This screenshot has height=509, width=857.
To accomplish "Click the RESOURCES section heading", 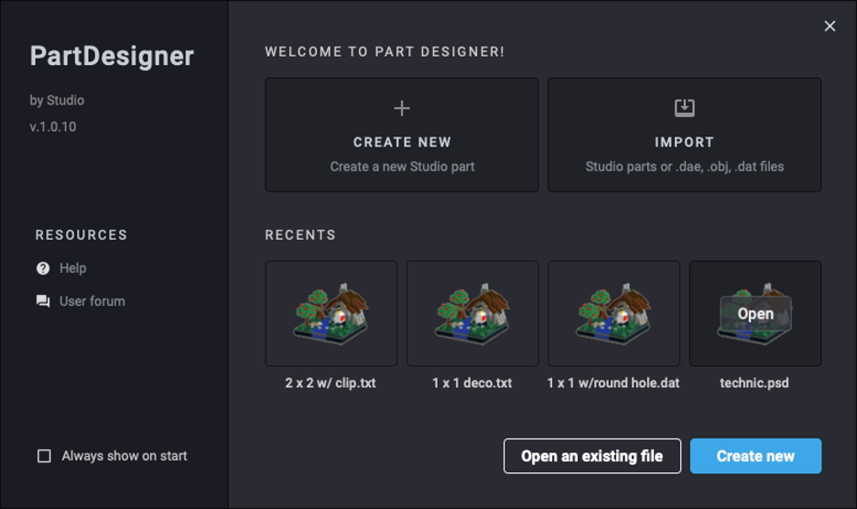I will (x=81, y=235).
